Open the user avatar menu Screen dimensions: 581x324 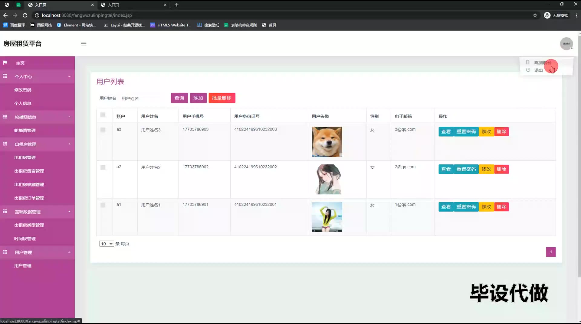coord(566,44)
